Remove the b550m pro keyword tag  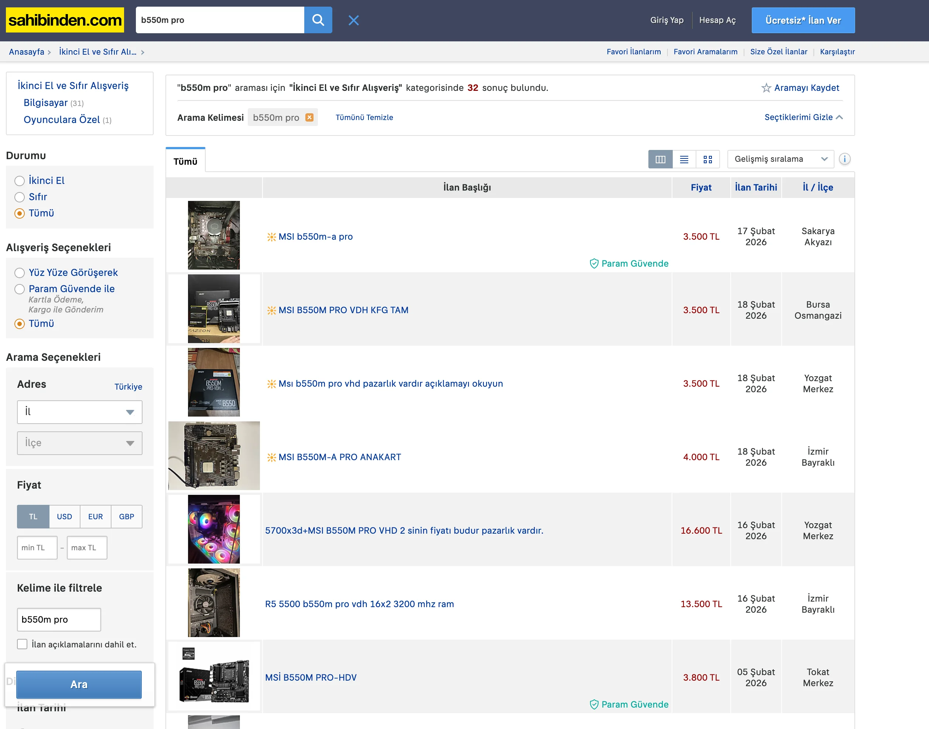click(309, 117)
